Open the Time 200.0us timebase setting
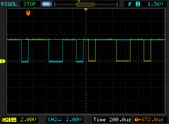 pyautogui.click(x=112, y=120)
